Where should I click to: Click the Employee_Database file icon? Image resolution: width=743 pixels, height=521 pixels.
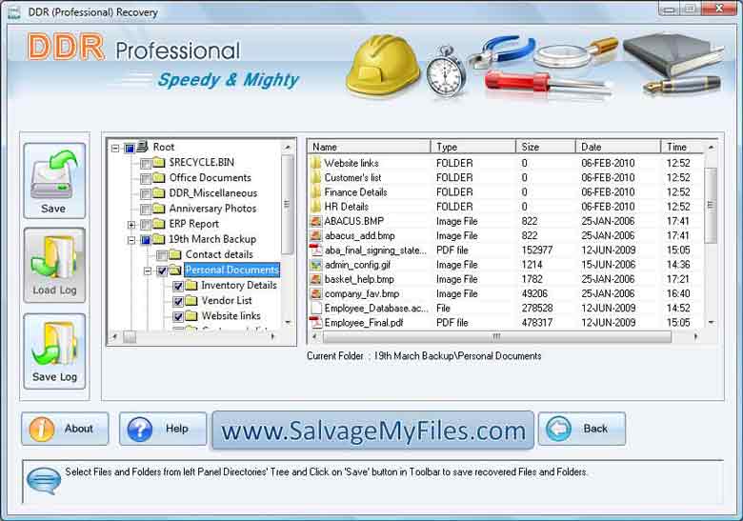click(315, 309)
